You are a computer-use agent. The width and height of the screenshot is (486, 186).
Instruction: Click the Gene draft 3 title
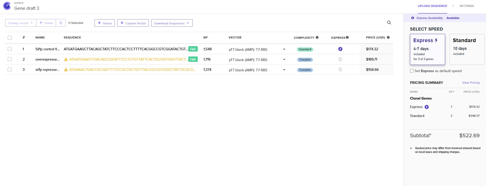click(x=27, y=8)
